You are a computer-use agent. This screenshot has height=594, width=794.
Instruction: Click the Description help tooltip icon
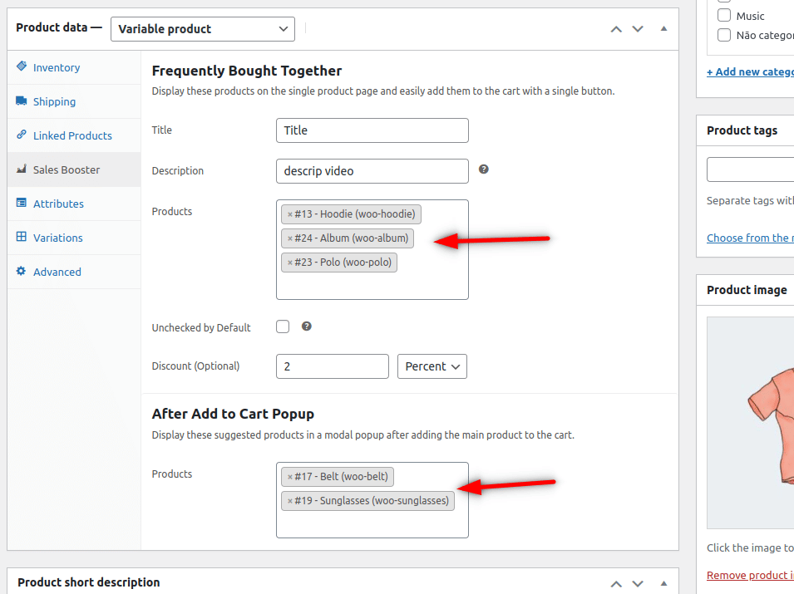(484, 169)
